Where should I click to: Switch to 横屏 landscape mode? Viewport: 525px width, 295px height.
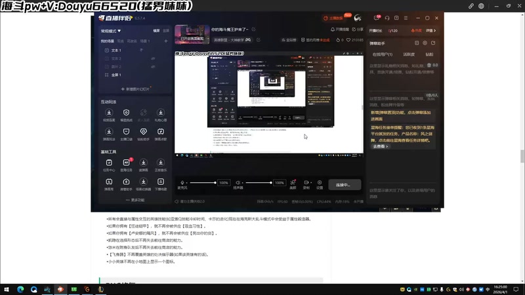click(156, 31)
